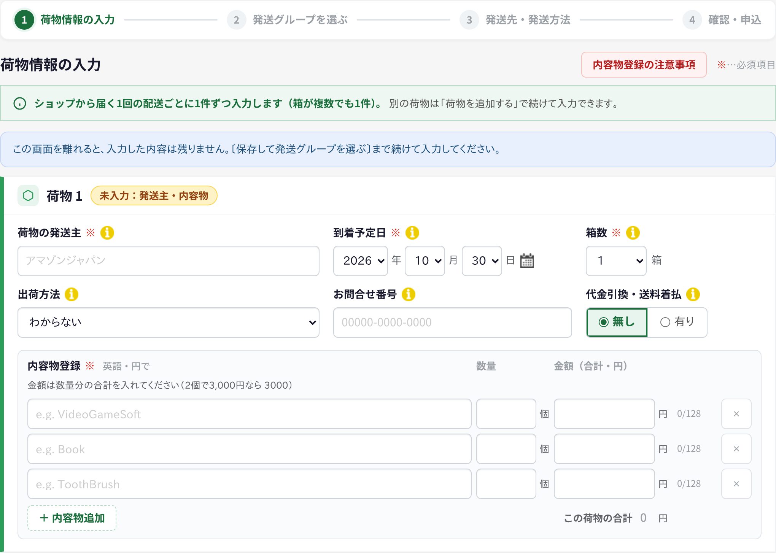This screenshot has height=553, width=776.
Task: Click the この荷物の合計 total text
Action: click(598, 518)
